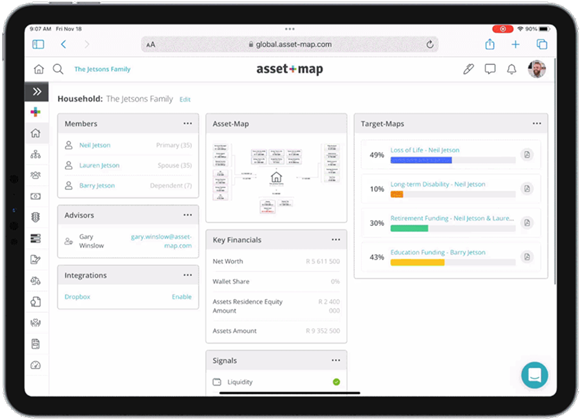Open the org-chart hierarchy icon in the sidebar
This screenshot has height=420, width=580.
click(35, 154)
